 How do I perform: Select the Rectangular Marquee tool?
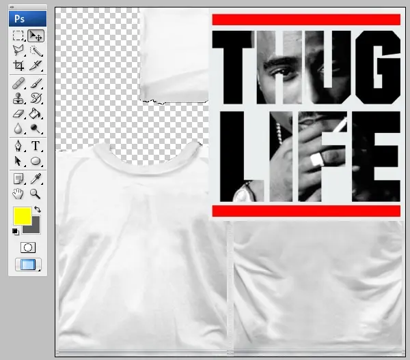point(18,35)
